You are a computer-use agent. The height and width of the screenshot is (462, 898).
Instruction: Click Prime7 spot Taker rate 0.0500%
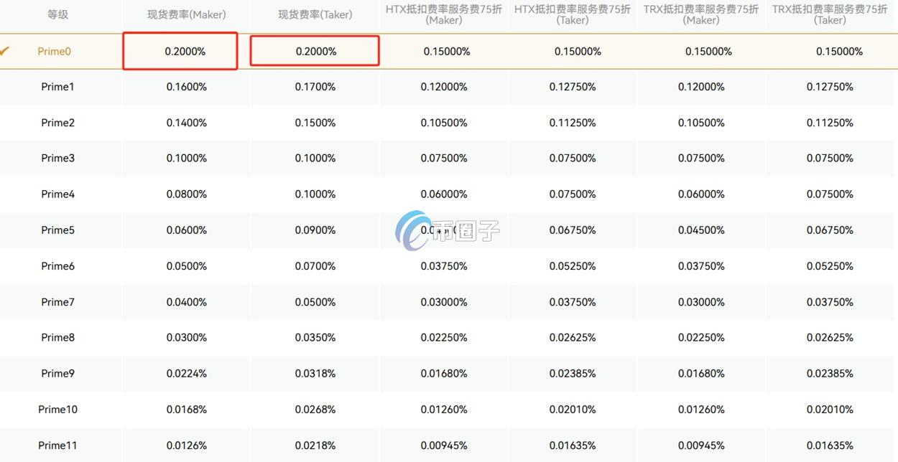point(315,302)
